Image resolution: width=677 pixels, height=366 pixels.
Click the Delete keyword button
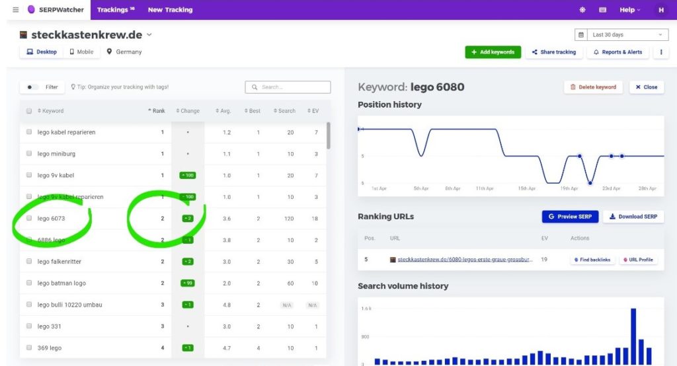tap(593, 87)
